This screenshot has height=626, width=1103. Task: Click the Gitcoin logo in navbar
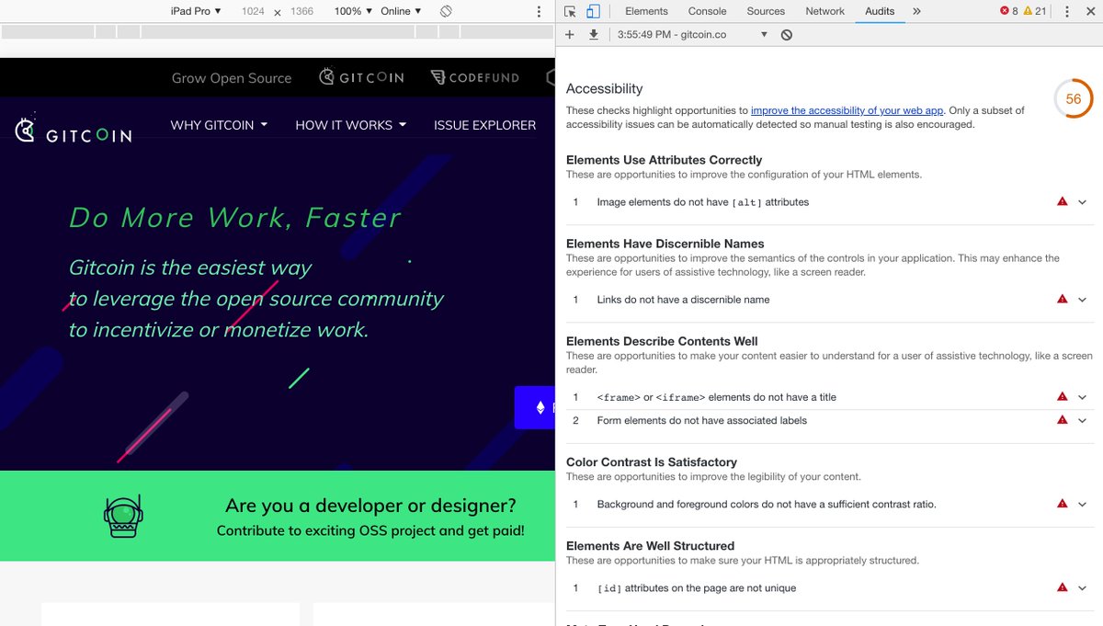[74, 130]
